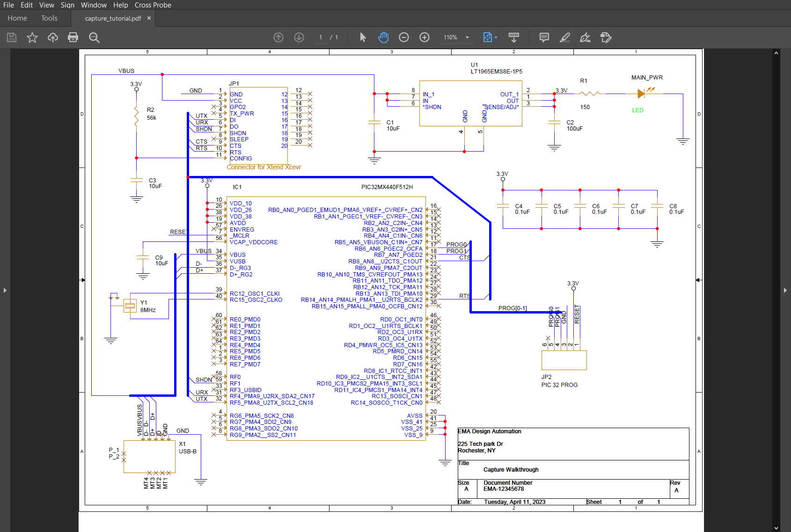The width and height of the screenshot is (791, 532).
Task: Expand the left navigation pane
Action: coord(5,290)
